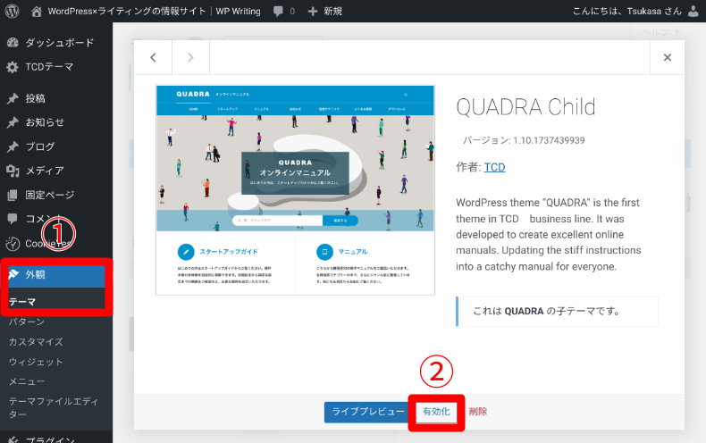Click the WordPress logo in the admin bar
The height and width of the screenshot is (443, 706).
(13, 11)
